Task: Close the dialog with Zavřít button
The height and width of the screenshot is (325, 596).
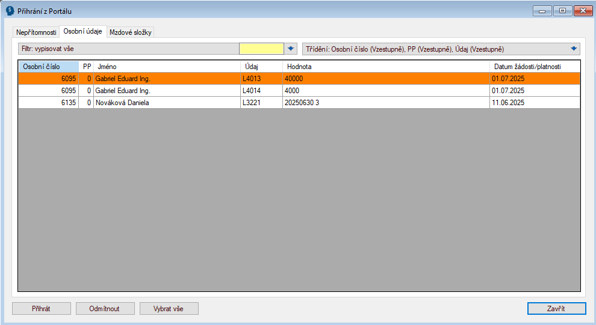Action: pyautogui.click(x=556, y=308)
